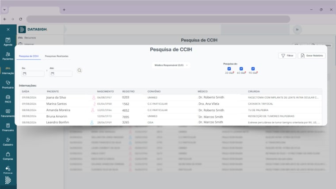Sort by REGISTRO column header
Viewport: 336px width, 189px height.
(x=128, y=91)
